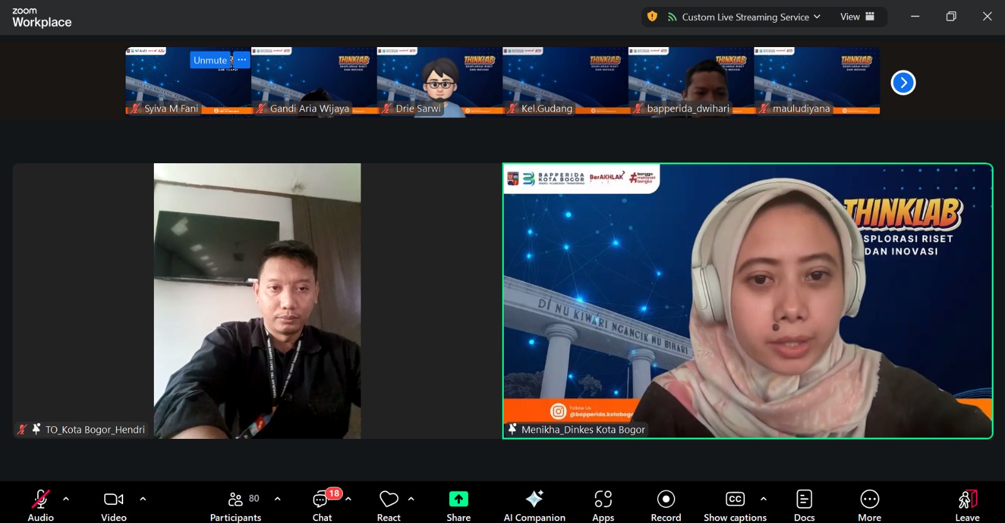Open the Participants list panel

236,499
